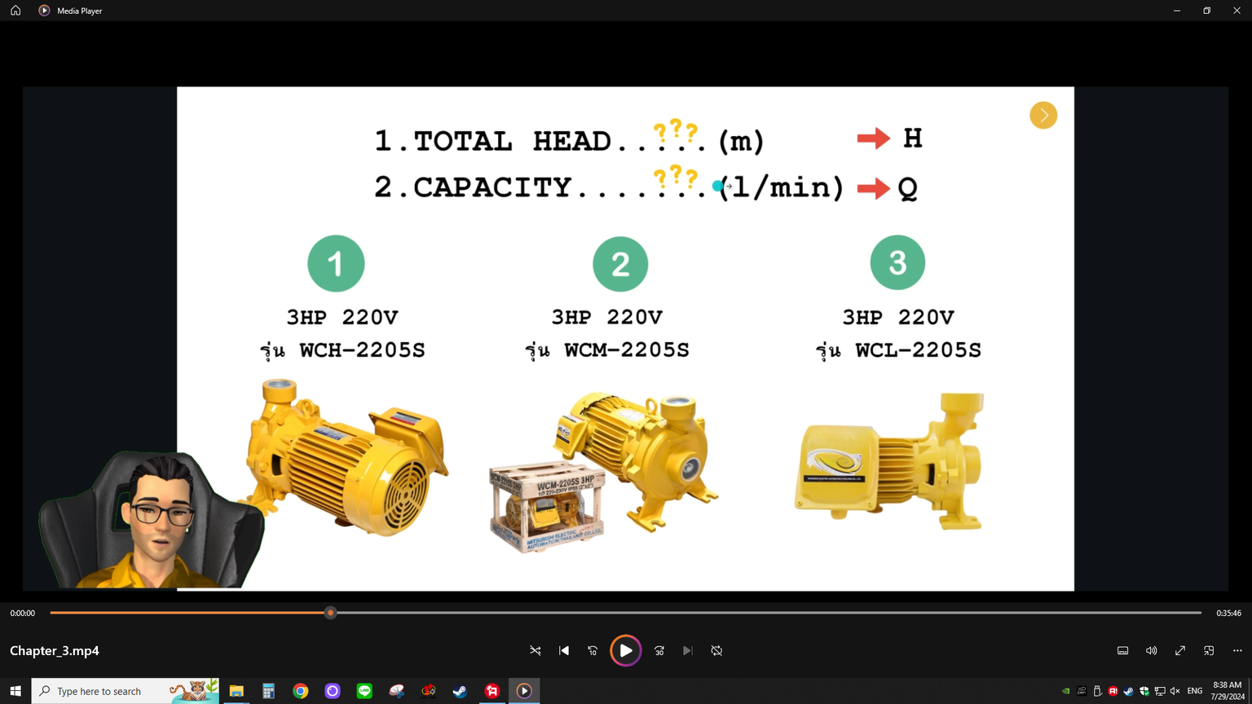The width and height of the screenshot is (1252, 704).
Task: Open the volume control
Action: [x=1151, y=651]
